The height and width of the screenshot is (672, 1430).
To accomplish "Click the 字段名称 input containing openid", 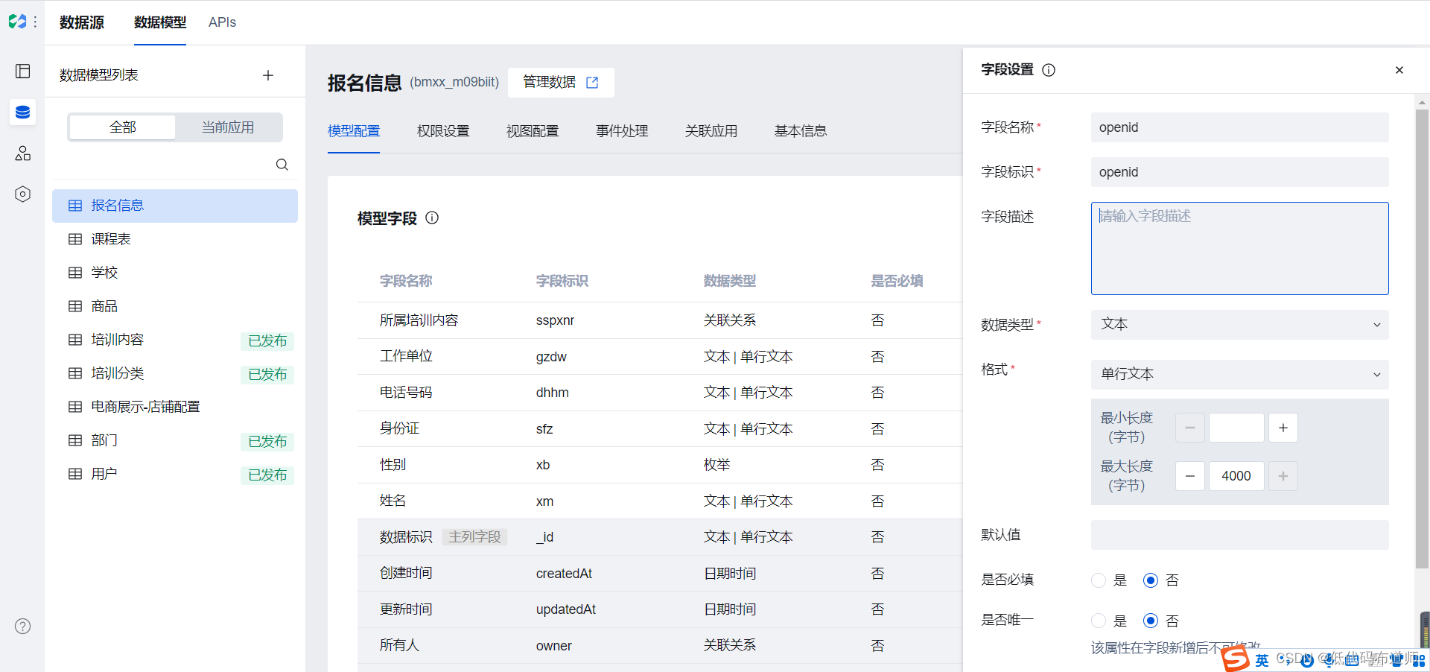I will (x=1239, y=127).
